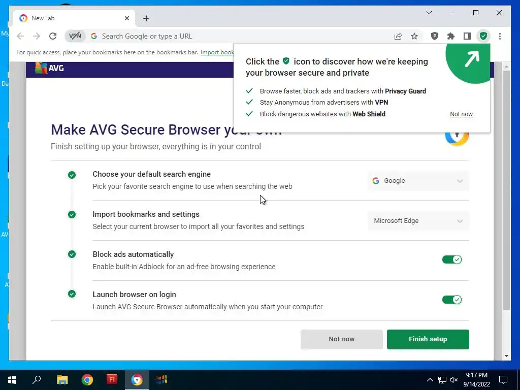Open the browser three-dot menu
The width and height of the screenshot is (520, 390).
point(500,36)
